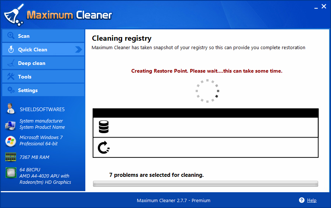This screenshot has height=208, width=331.
Task: Click "Maximum Cleaner 2.7.7 - Premium" version text
Action: point(174,200)
